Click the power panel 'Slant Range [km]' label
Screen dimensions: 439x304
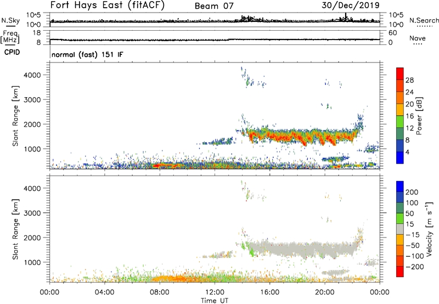(x=15, y=116)
